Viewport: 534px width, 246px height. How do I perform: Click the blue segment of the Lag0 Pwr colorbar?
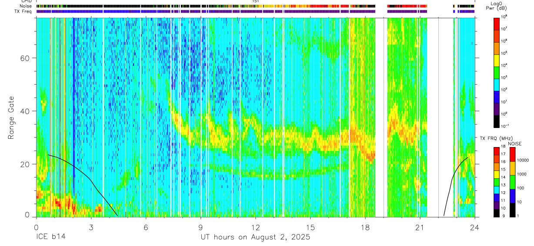click(497, 98)
